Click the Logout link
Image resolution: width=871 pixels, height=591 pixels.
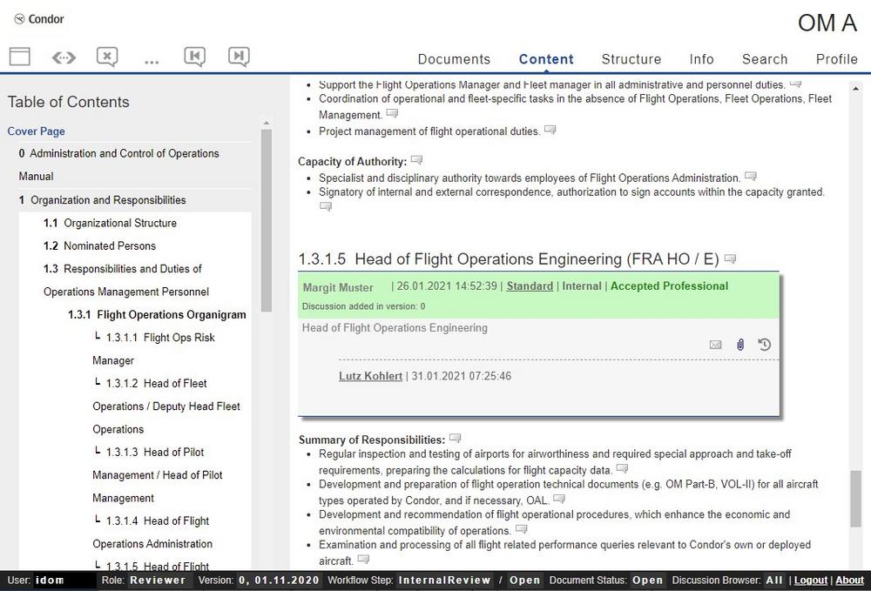[810, 581]
